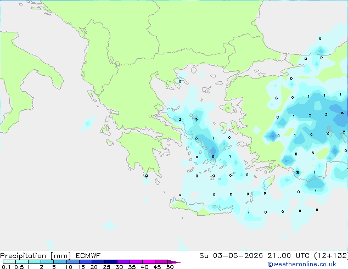Click the 50 legend value label

pyautogui.click(x=170, y=267)
